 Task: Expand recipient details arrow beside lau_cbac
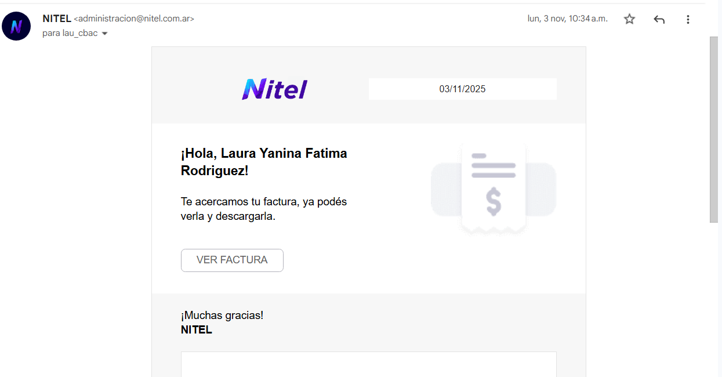tap(104, 34)
